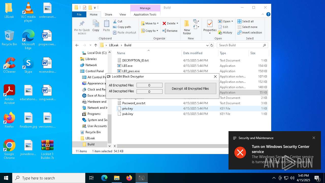The width and height of the screenshot is (325, 183).
Task: Click the All Encrypted Files counter field
Action: pyautogui.click(x=149, y=85)
